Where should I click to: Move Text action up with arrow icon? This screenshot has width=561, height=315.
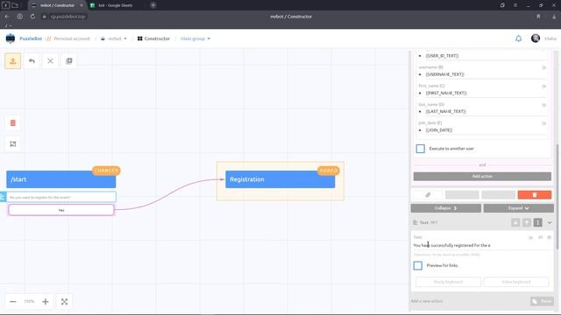tap(527, 222)
